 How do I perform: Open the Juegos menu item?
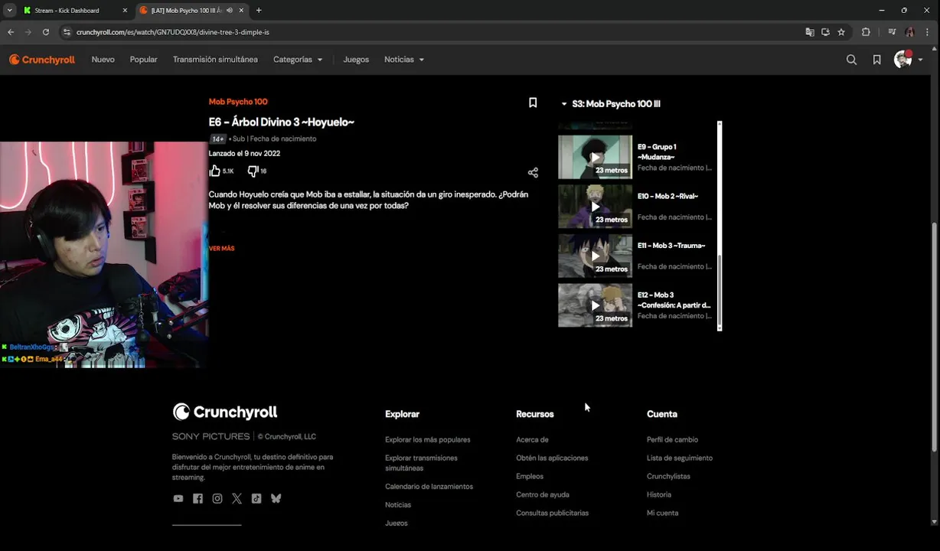356,60
